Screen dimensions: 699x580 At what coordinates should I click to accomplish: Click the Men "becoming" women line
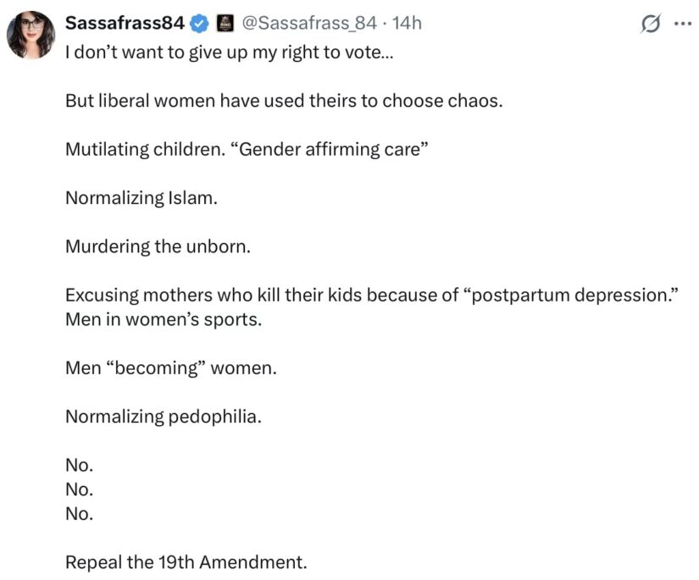click(x=171, y=368)
